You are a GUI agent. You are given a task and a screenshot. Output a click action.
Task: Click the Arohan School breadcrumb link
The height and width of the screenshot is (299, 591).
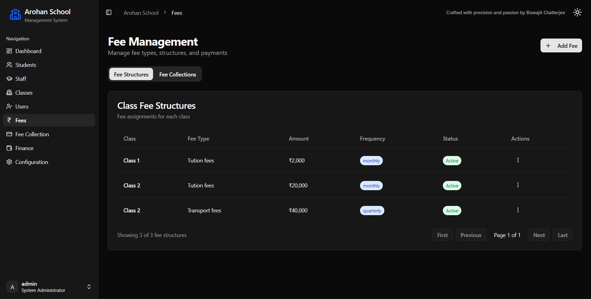click(141, 13)
